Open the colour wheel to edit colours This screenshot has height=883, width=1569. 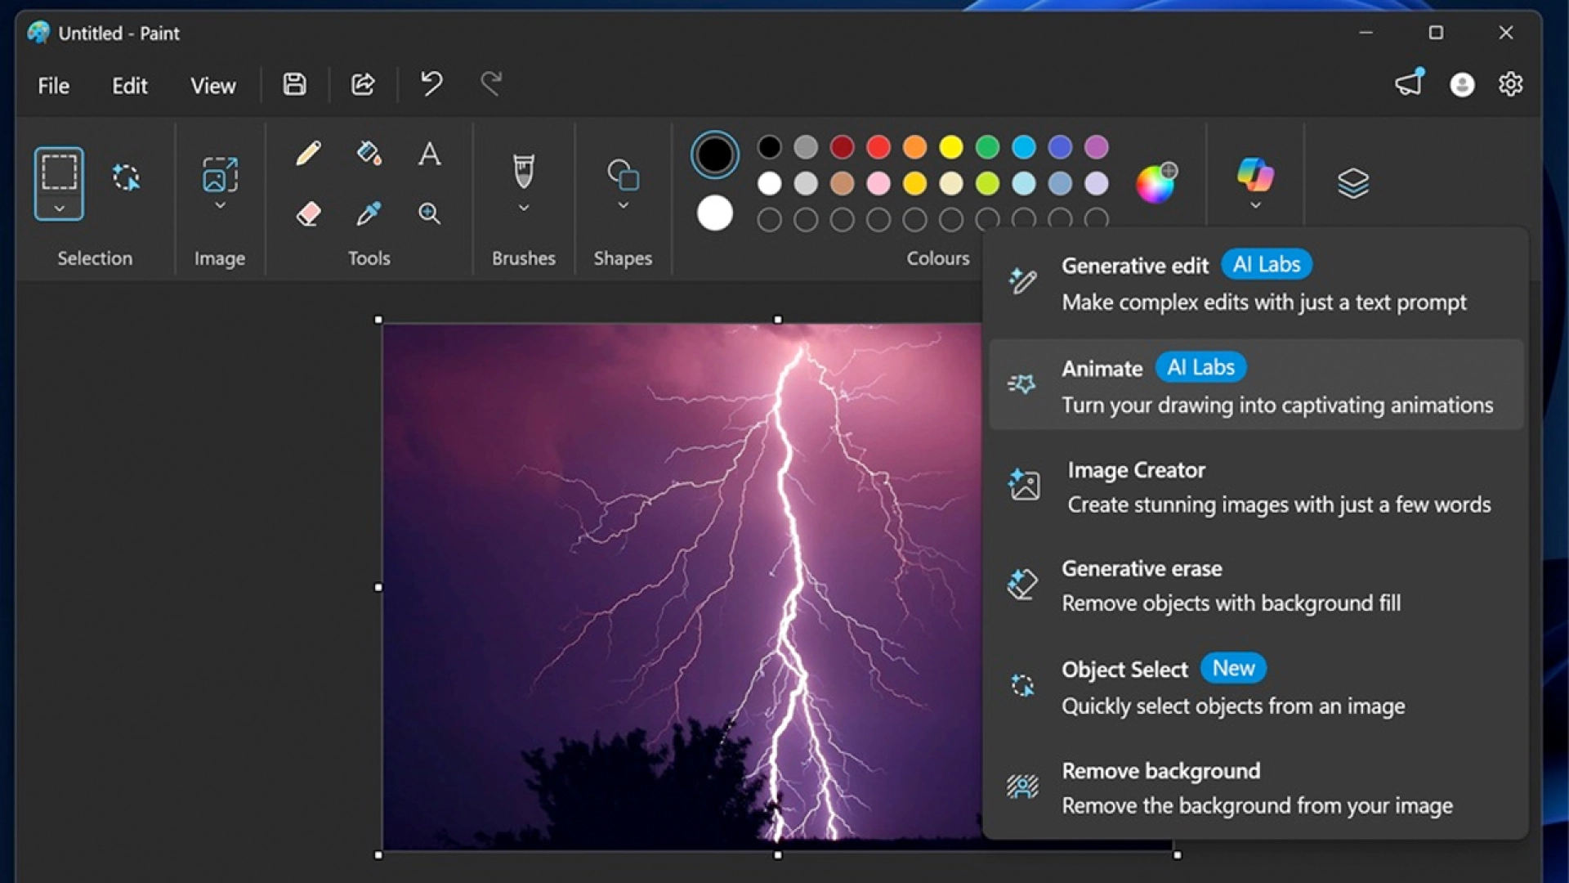click(1156, 182)
